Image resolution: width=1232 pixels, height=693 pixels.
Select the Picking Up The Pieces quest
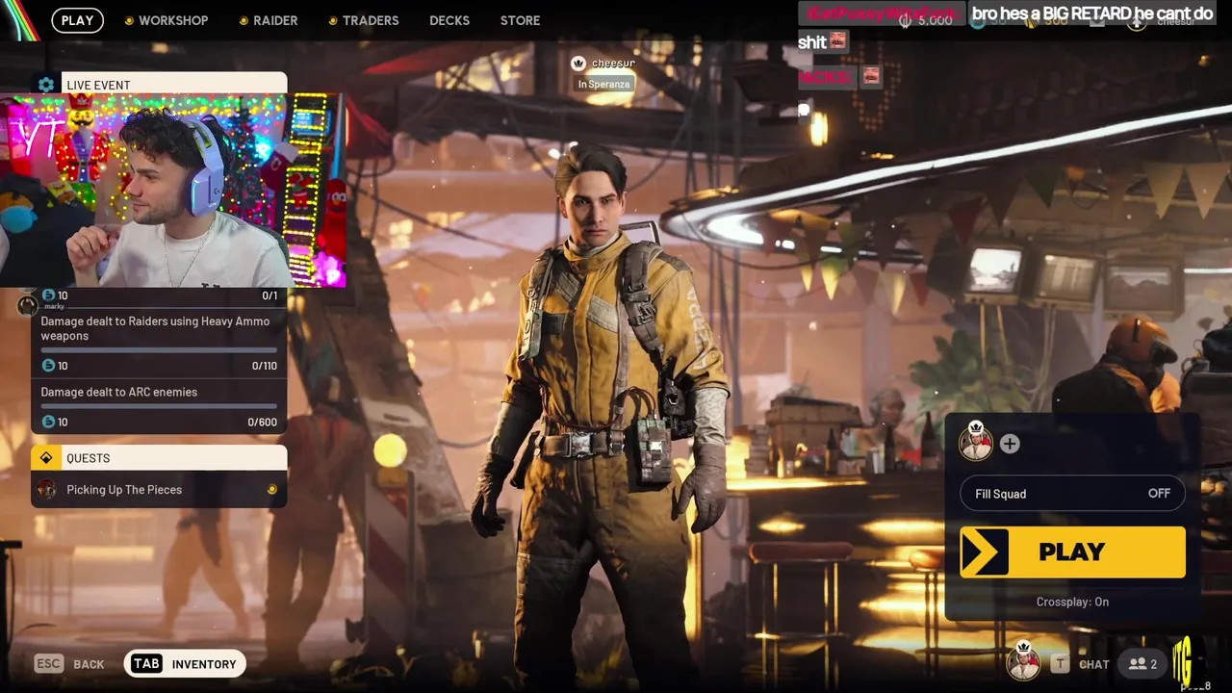tap(159, 490)
